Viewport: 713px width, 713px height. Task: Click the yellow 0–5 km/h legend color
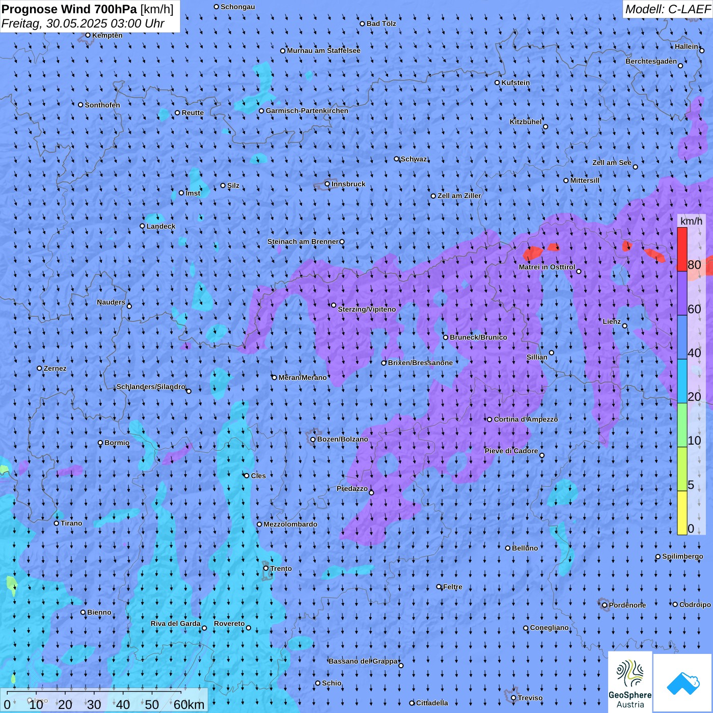click(x=682, y=513)
